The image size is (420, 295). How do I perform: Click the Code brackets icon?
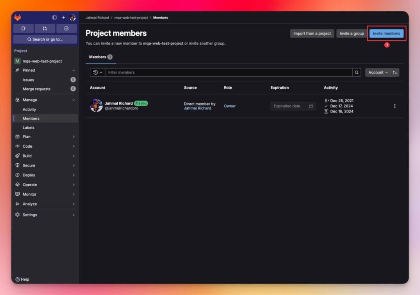point(17,146)
